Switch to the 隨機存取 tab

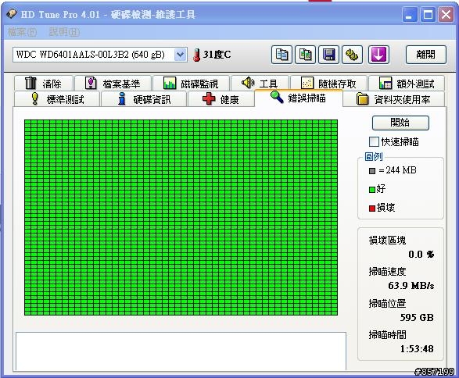[x=328, y=84]
